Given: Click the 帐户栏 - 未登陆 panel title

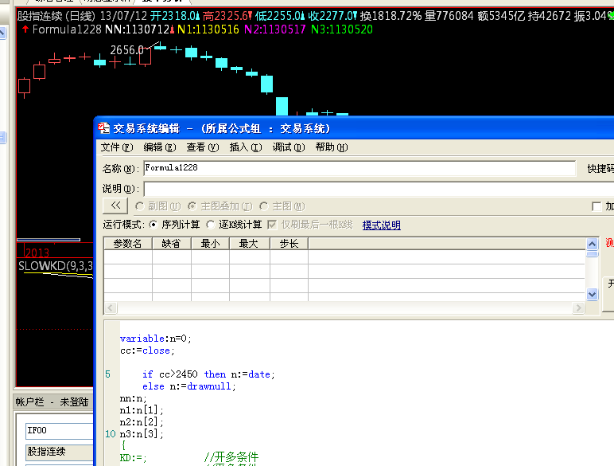Looking at the screenshot, I should point(52,402).
